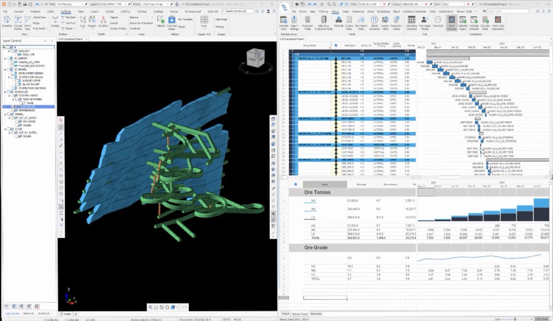Open the Material Report bottom tab
Viewport: 553px width, 321px height.
point(300,314)
